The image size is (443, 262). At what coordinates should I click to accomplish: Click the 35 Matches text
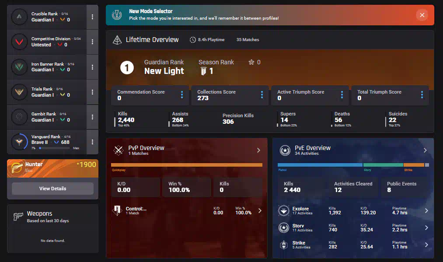pos(248,40)
